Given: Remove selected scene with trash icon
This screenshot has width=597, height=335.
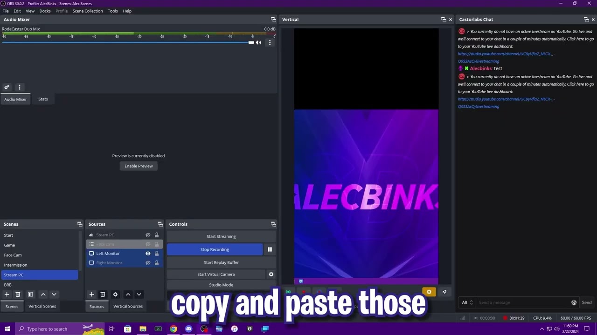Looking at the screenshot, I should pos(18,295).
